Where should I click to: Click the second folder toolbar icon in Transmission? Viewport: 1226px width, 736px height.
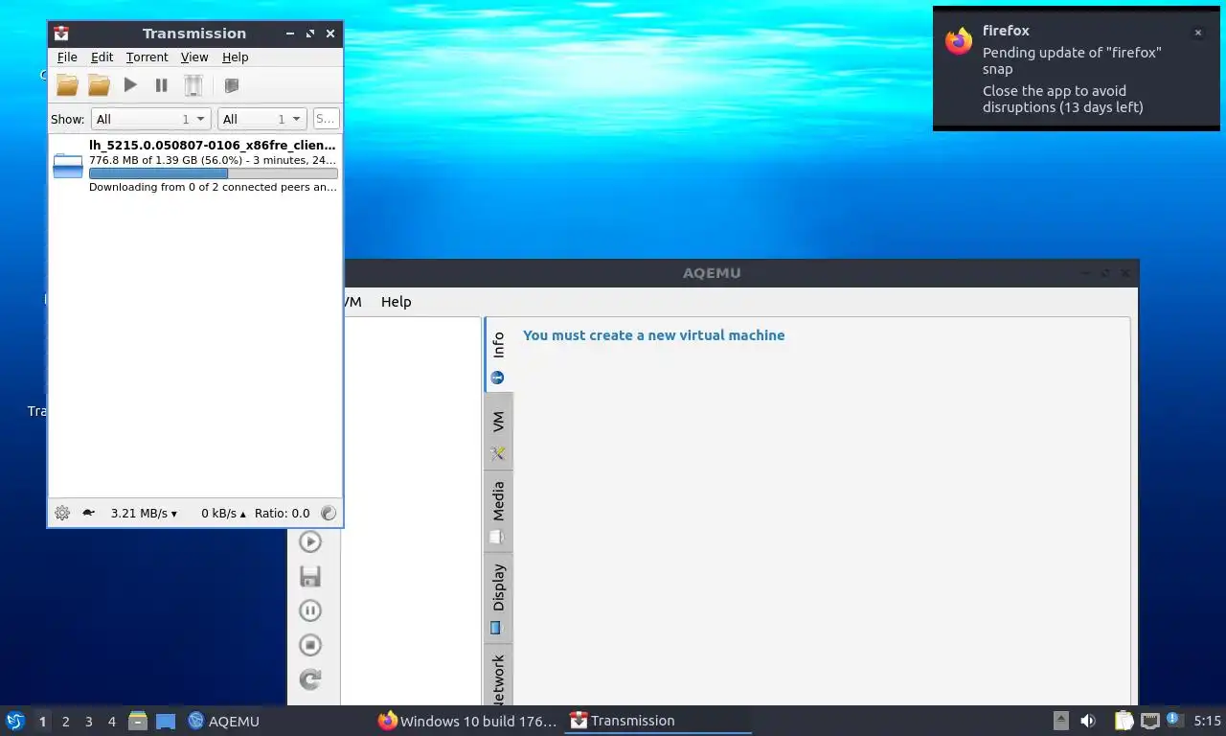pyautogui.click(x=99, y=85)
